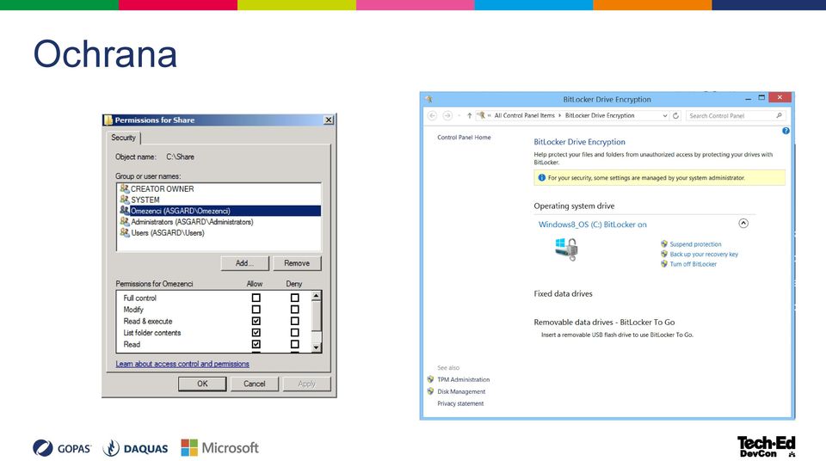Click the forward arrow in BitLocker window
The image size is (826, 461).
(447, 115)
